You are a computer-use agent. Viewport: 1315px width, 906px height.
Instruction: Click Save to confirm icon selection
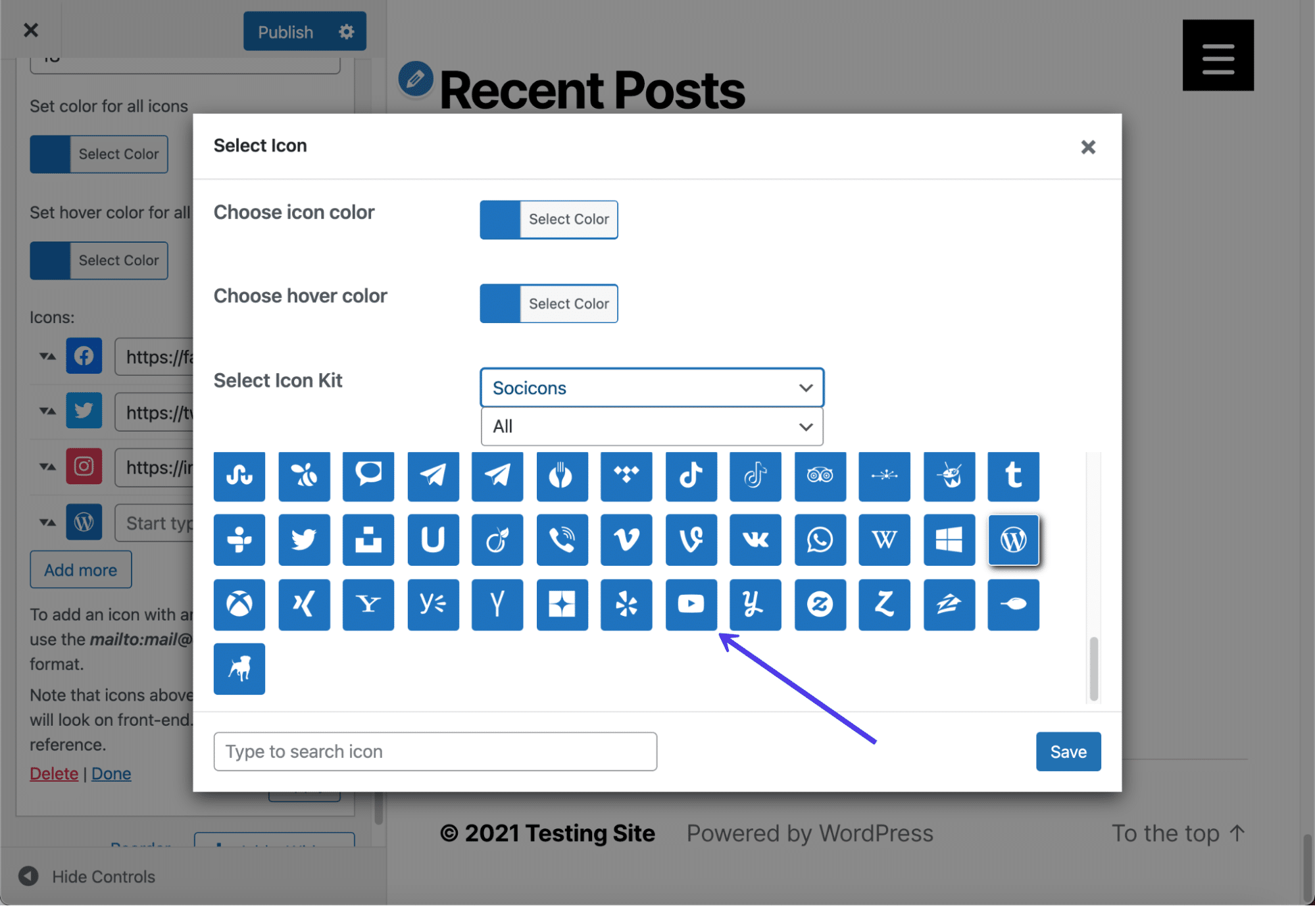(x=1068, y=751)
